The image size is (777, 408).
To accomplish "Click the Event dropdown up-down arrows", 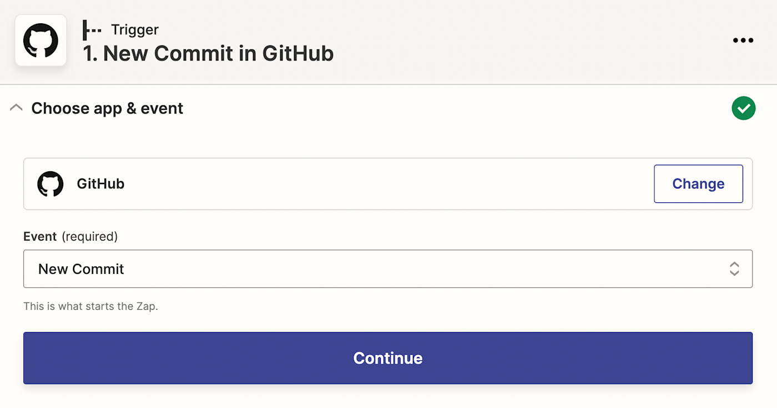I will pos(734,269).
